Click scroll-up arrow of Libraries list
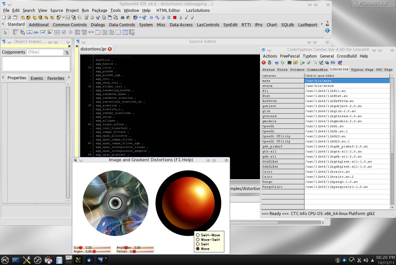 [x=392, y=75]
